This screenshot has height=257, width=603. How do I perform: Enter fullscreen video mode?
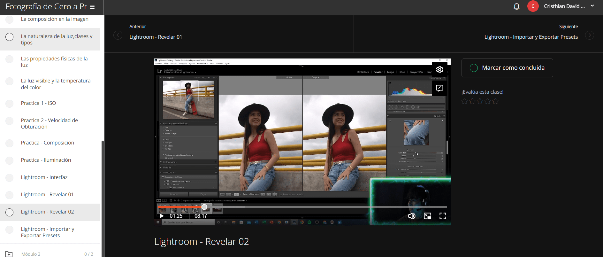tap(443, 216)
